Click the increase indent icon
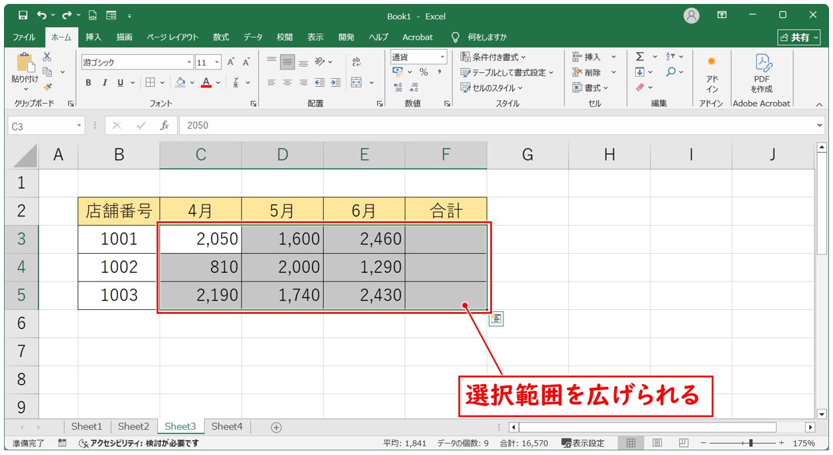 coord(336,83)
